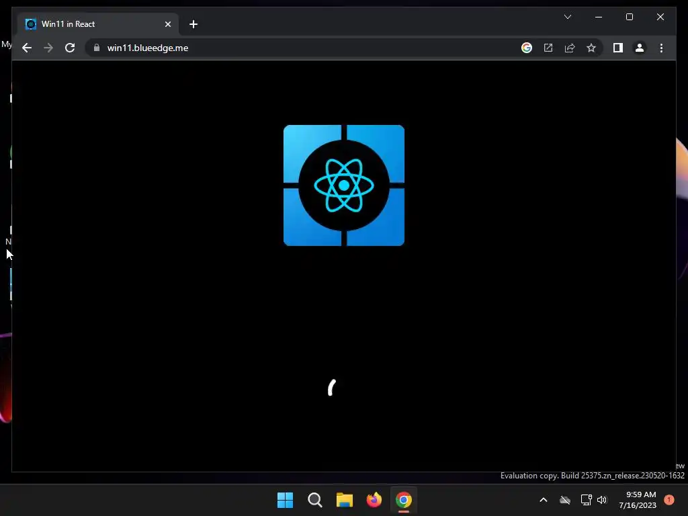Open the Chrome profile menu
Viewport: 688px width, 516px height.
click(x=640, y=48)
